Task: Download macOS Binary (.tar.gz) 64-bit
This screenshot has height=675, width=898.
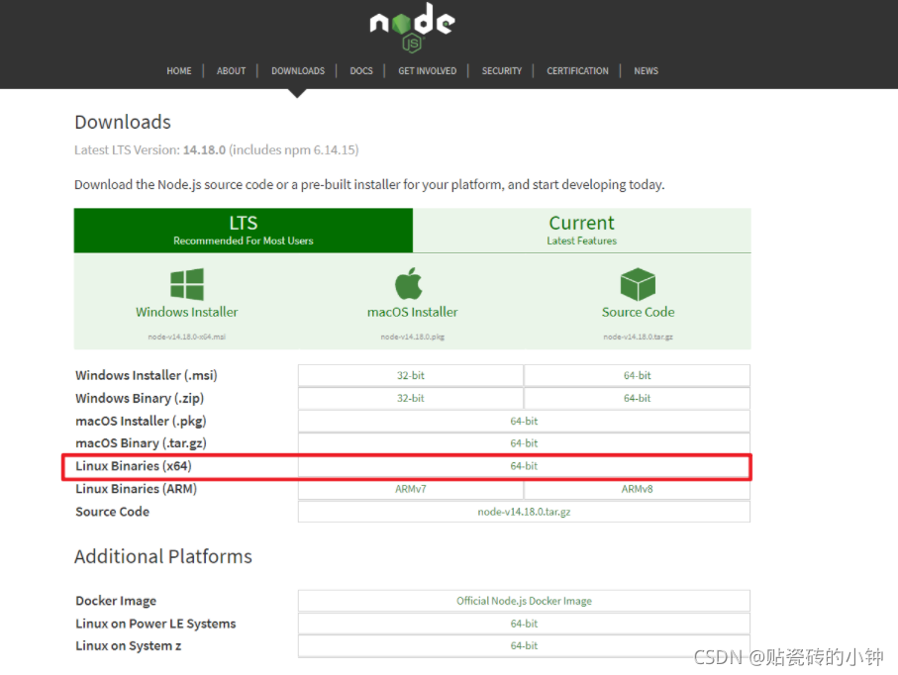Action: (x=524, y=443)
